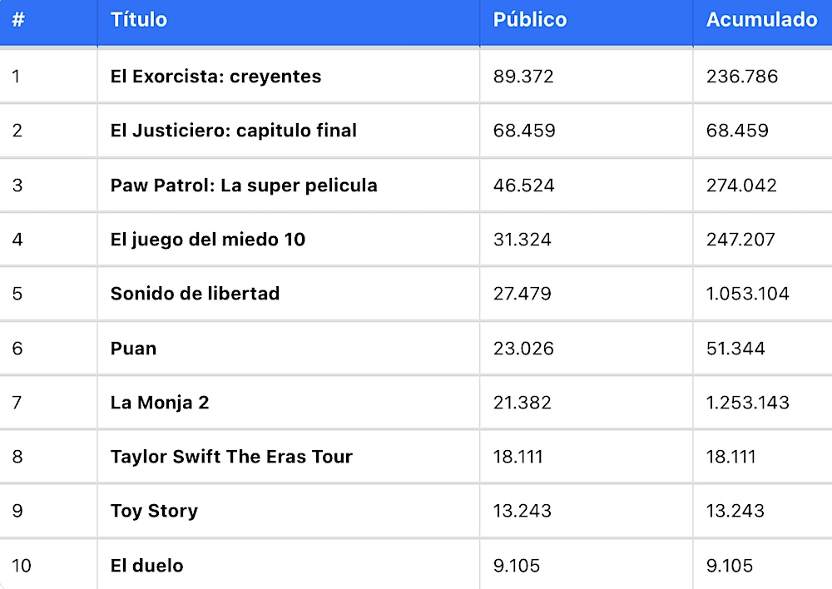This screenshot has height=589, width=832.
Task: Select La Monja 2 title
Action: pyautogui.click(x=159, y=403)
